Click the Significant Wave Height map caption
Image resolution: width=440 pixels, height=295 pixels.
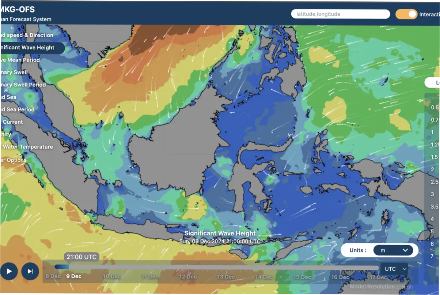[220, 234]
